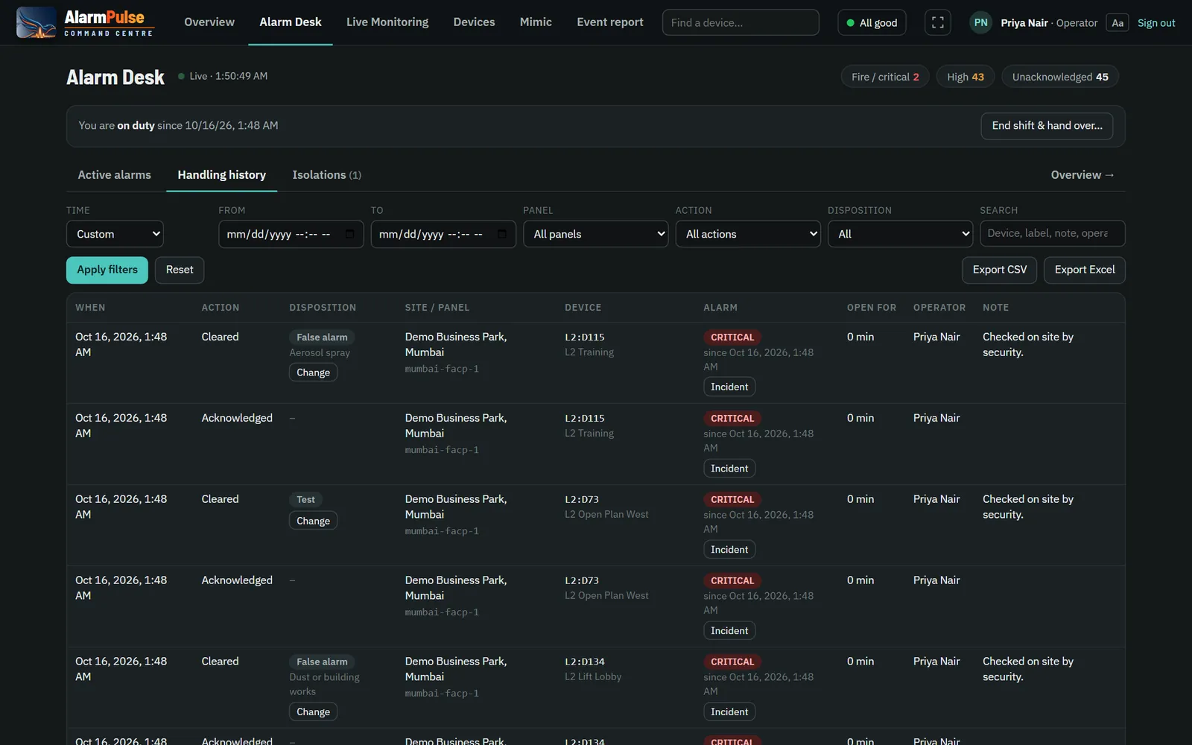
Task: Click End shift & hand over button
Action: [1047, 126]
